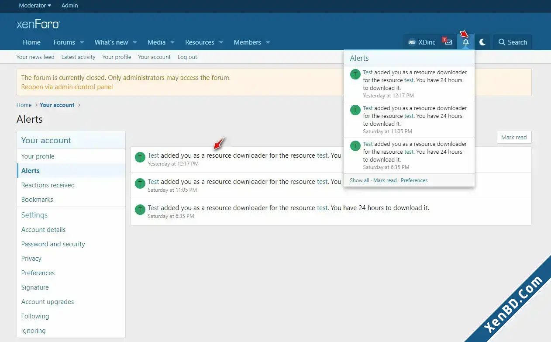Go to Home nav tab
The height and width of the screenshot is (342, 551).
coord(31,42)
